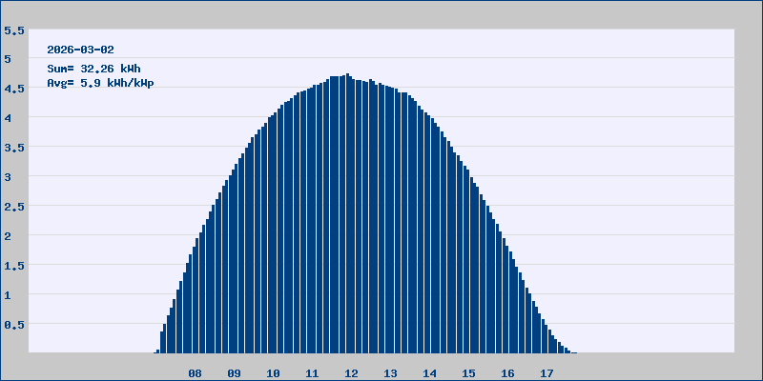Click the 10 hour axis label
The width and height of the screenshot is (763, 381).
273,372
